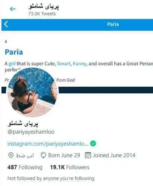Click the birthday balloon icon
The height and width of the screenshot is (186, 153).
click(x=43, y=155)
